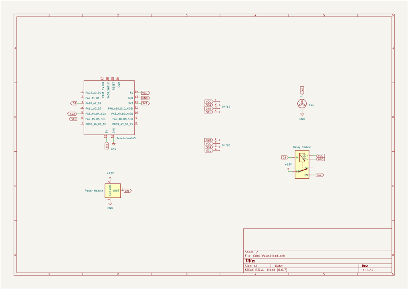Click vertical pin name PA30_SWCLK
Screen dimensions: 408x289
coord(108,90)
